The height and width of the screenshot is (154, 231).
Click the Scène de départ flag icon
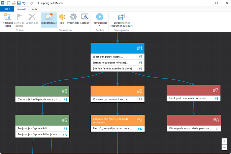[x=19, y=16]
